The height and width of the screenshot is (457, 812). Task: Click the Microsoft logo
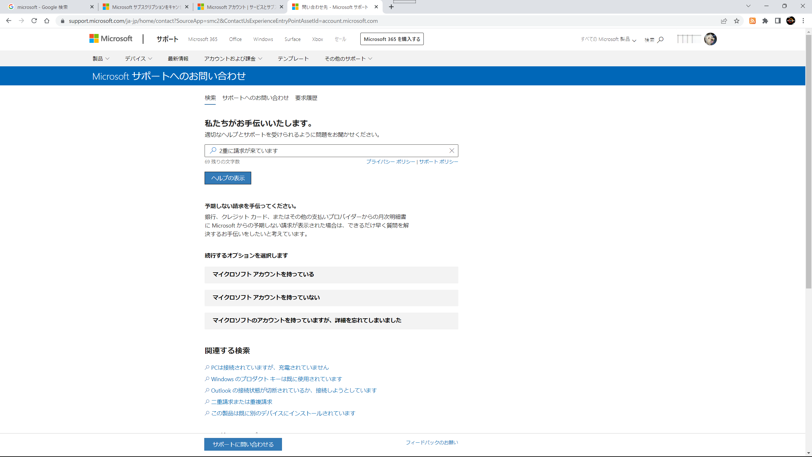tap(111, 39)
